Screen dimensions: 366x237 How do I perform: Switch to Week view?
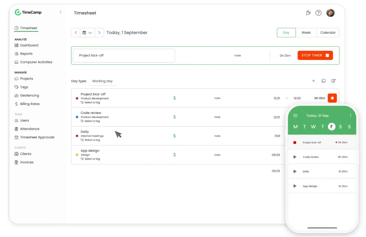click(306, 33)
